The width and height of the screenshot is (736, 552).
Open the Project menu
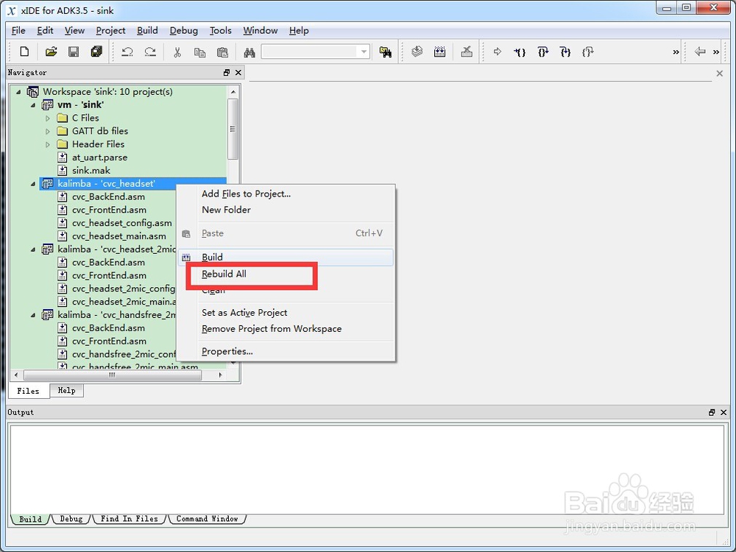click(110, 30)
